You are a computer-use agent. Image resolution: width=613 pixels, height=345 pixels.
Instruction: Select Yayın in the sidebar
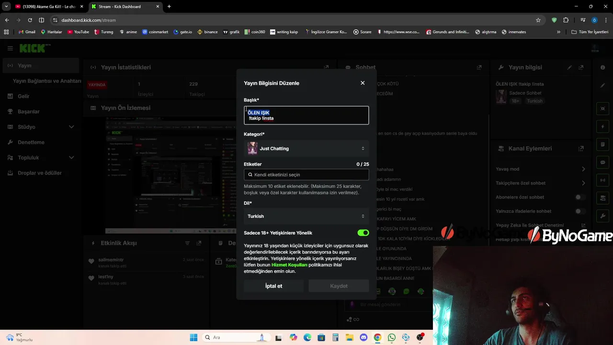click(x=40, y=66)
